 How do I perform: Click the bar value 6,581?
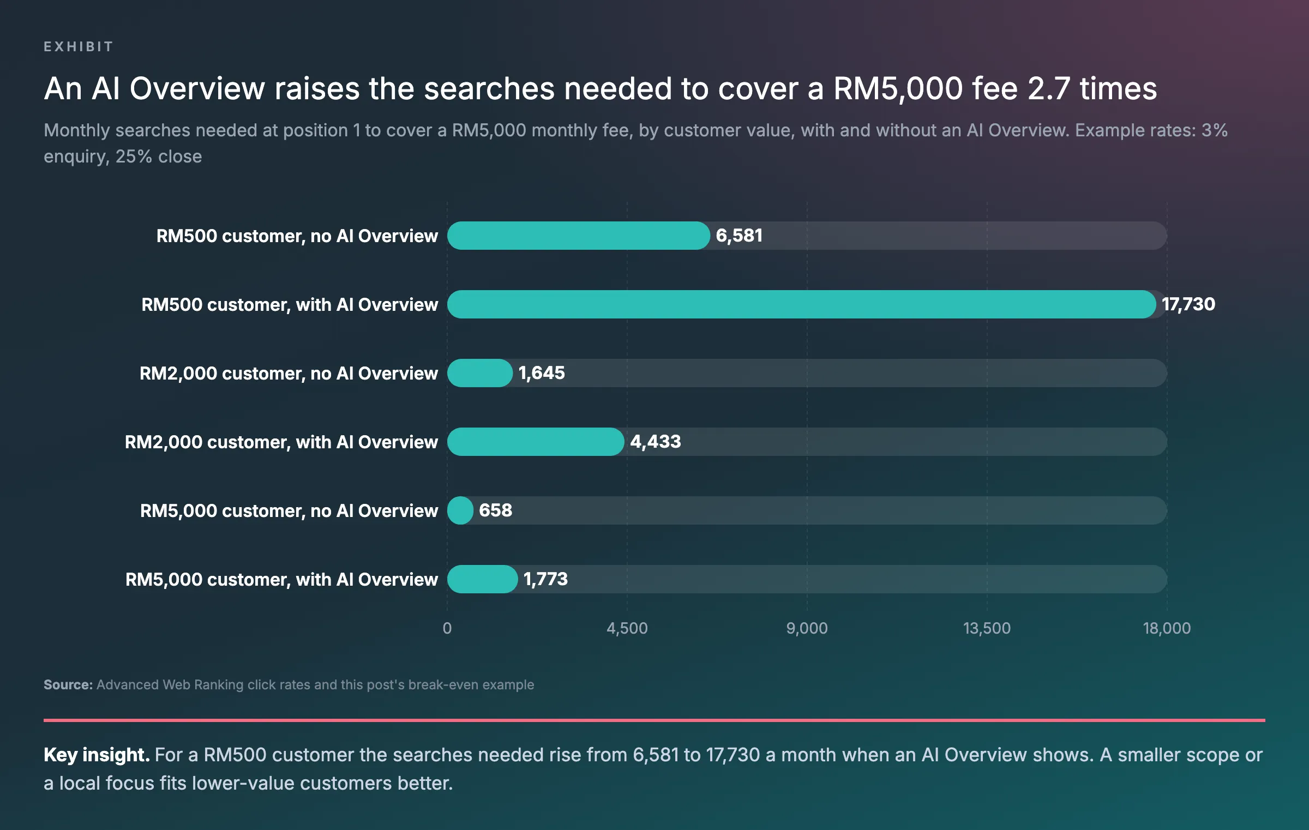[739, 236]
